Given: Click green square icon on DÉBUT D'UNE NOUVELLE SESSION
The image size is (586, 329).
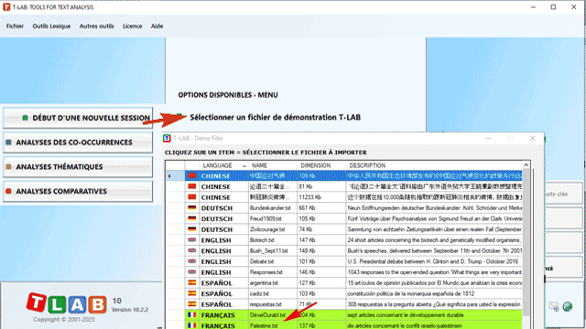Looking at the screenshot, I should click(x=25, y=118).
